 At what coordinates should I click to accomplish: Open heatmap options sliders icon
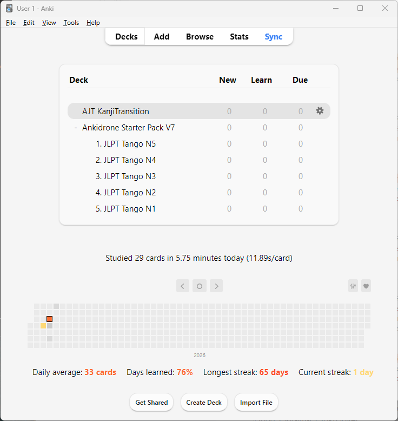tap(353, 286)
